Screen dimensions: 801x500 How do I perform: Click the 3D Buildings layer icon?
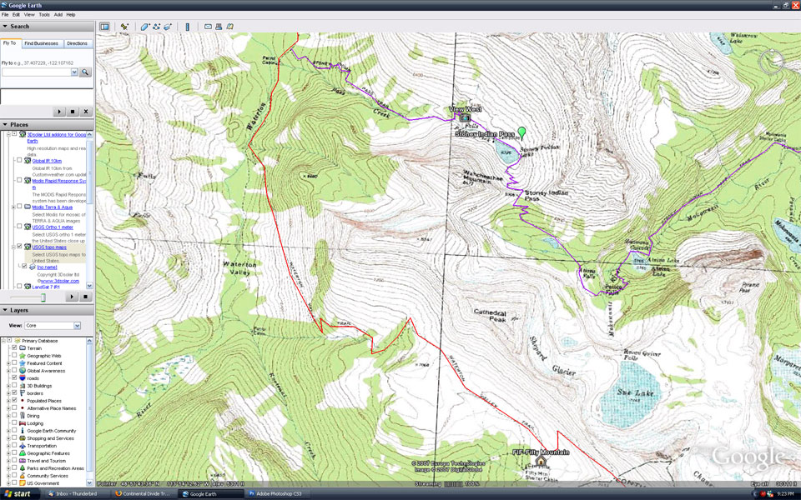tap(22, 386)
